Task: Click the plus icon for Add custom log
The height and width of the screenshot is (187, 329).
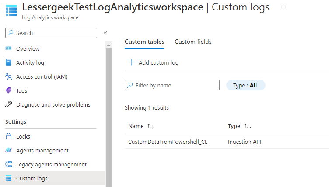Action: click(x=131, y=62)
